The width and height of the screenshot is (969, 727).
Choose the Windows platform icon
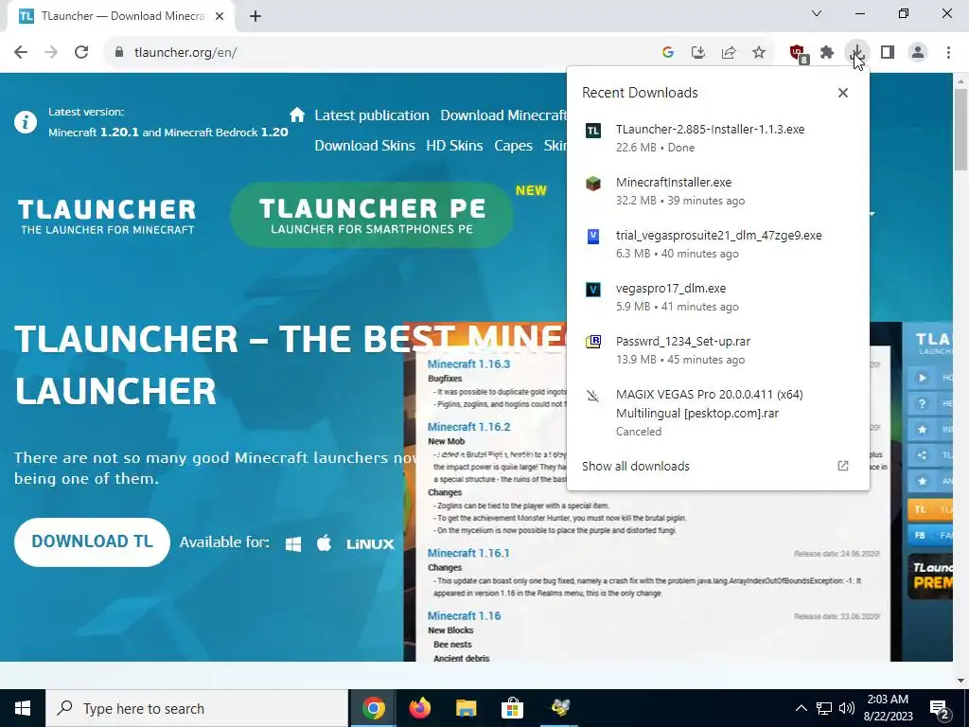[293, 544]
